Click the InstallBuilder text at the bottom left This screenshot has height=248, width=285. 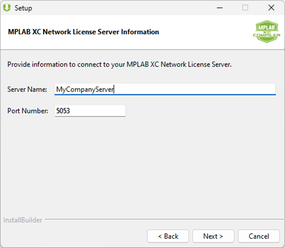pos(23,220)
